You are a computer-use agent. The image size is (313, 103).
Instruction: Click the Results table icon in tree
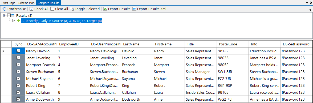click(x=13, y=15)
